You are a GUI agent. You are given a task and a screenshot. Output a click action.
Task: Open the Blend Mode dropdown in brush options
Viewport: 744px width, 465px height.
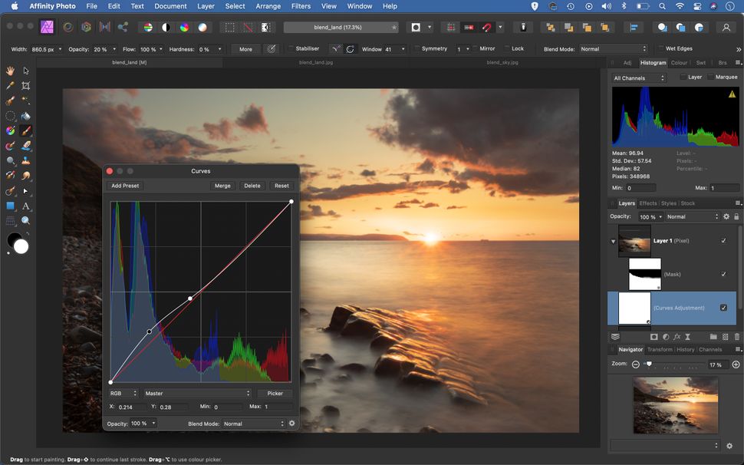click(x=614, y=48)
